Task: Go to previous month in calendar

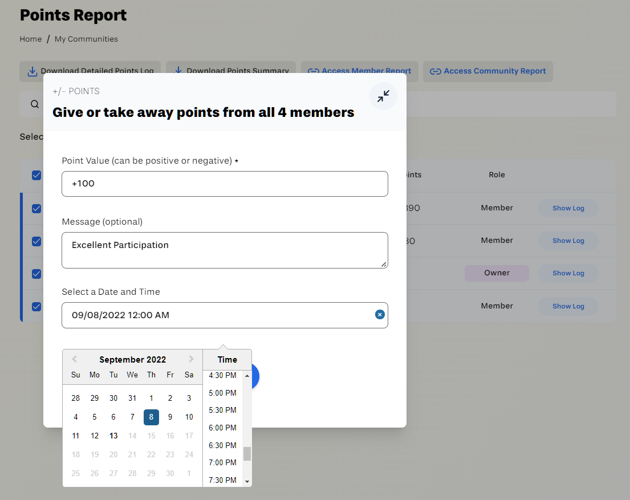Action: point(74,359)
